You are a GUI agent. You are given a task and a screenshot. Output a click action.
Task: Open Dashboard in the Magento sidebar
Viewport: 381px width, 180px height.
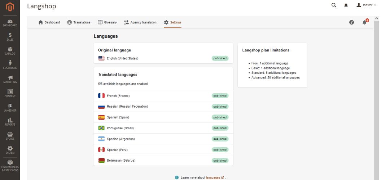pyautogui.click(x=10, y=23)
